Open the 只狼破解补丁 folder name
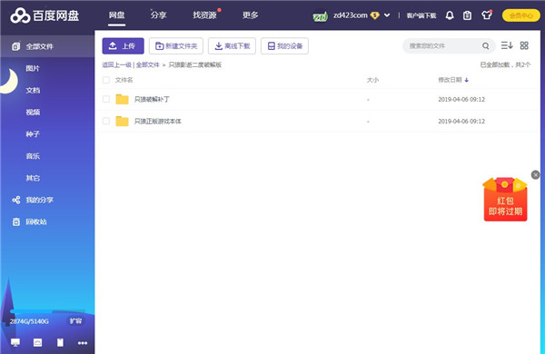Screen dimensions: 545x354 (152, 99)
